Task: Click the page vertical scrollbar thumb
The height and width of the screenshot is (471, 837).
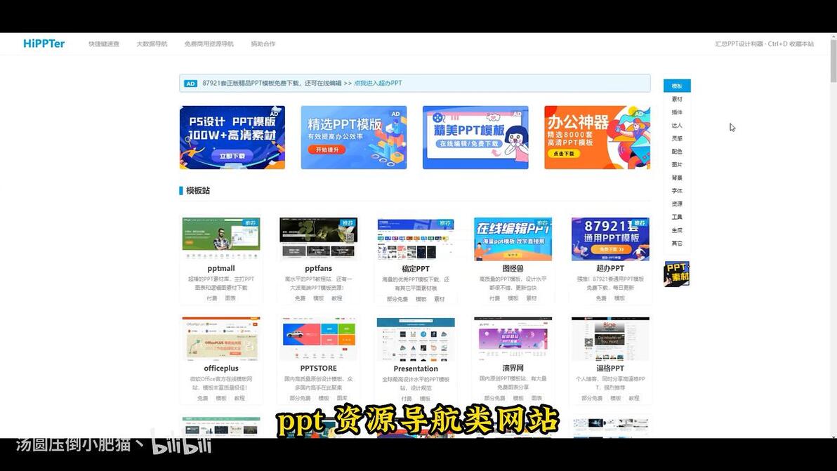Action: coord(833,60)
